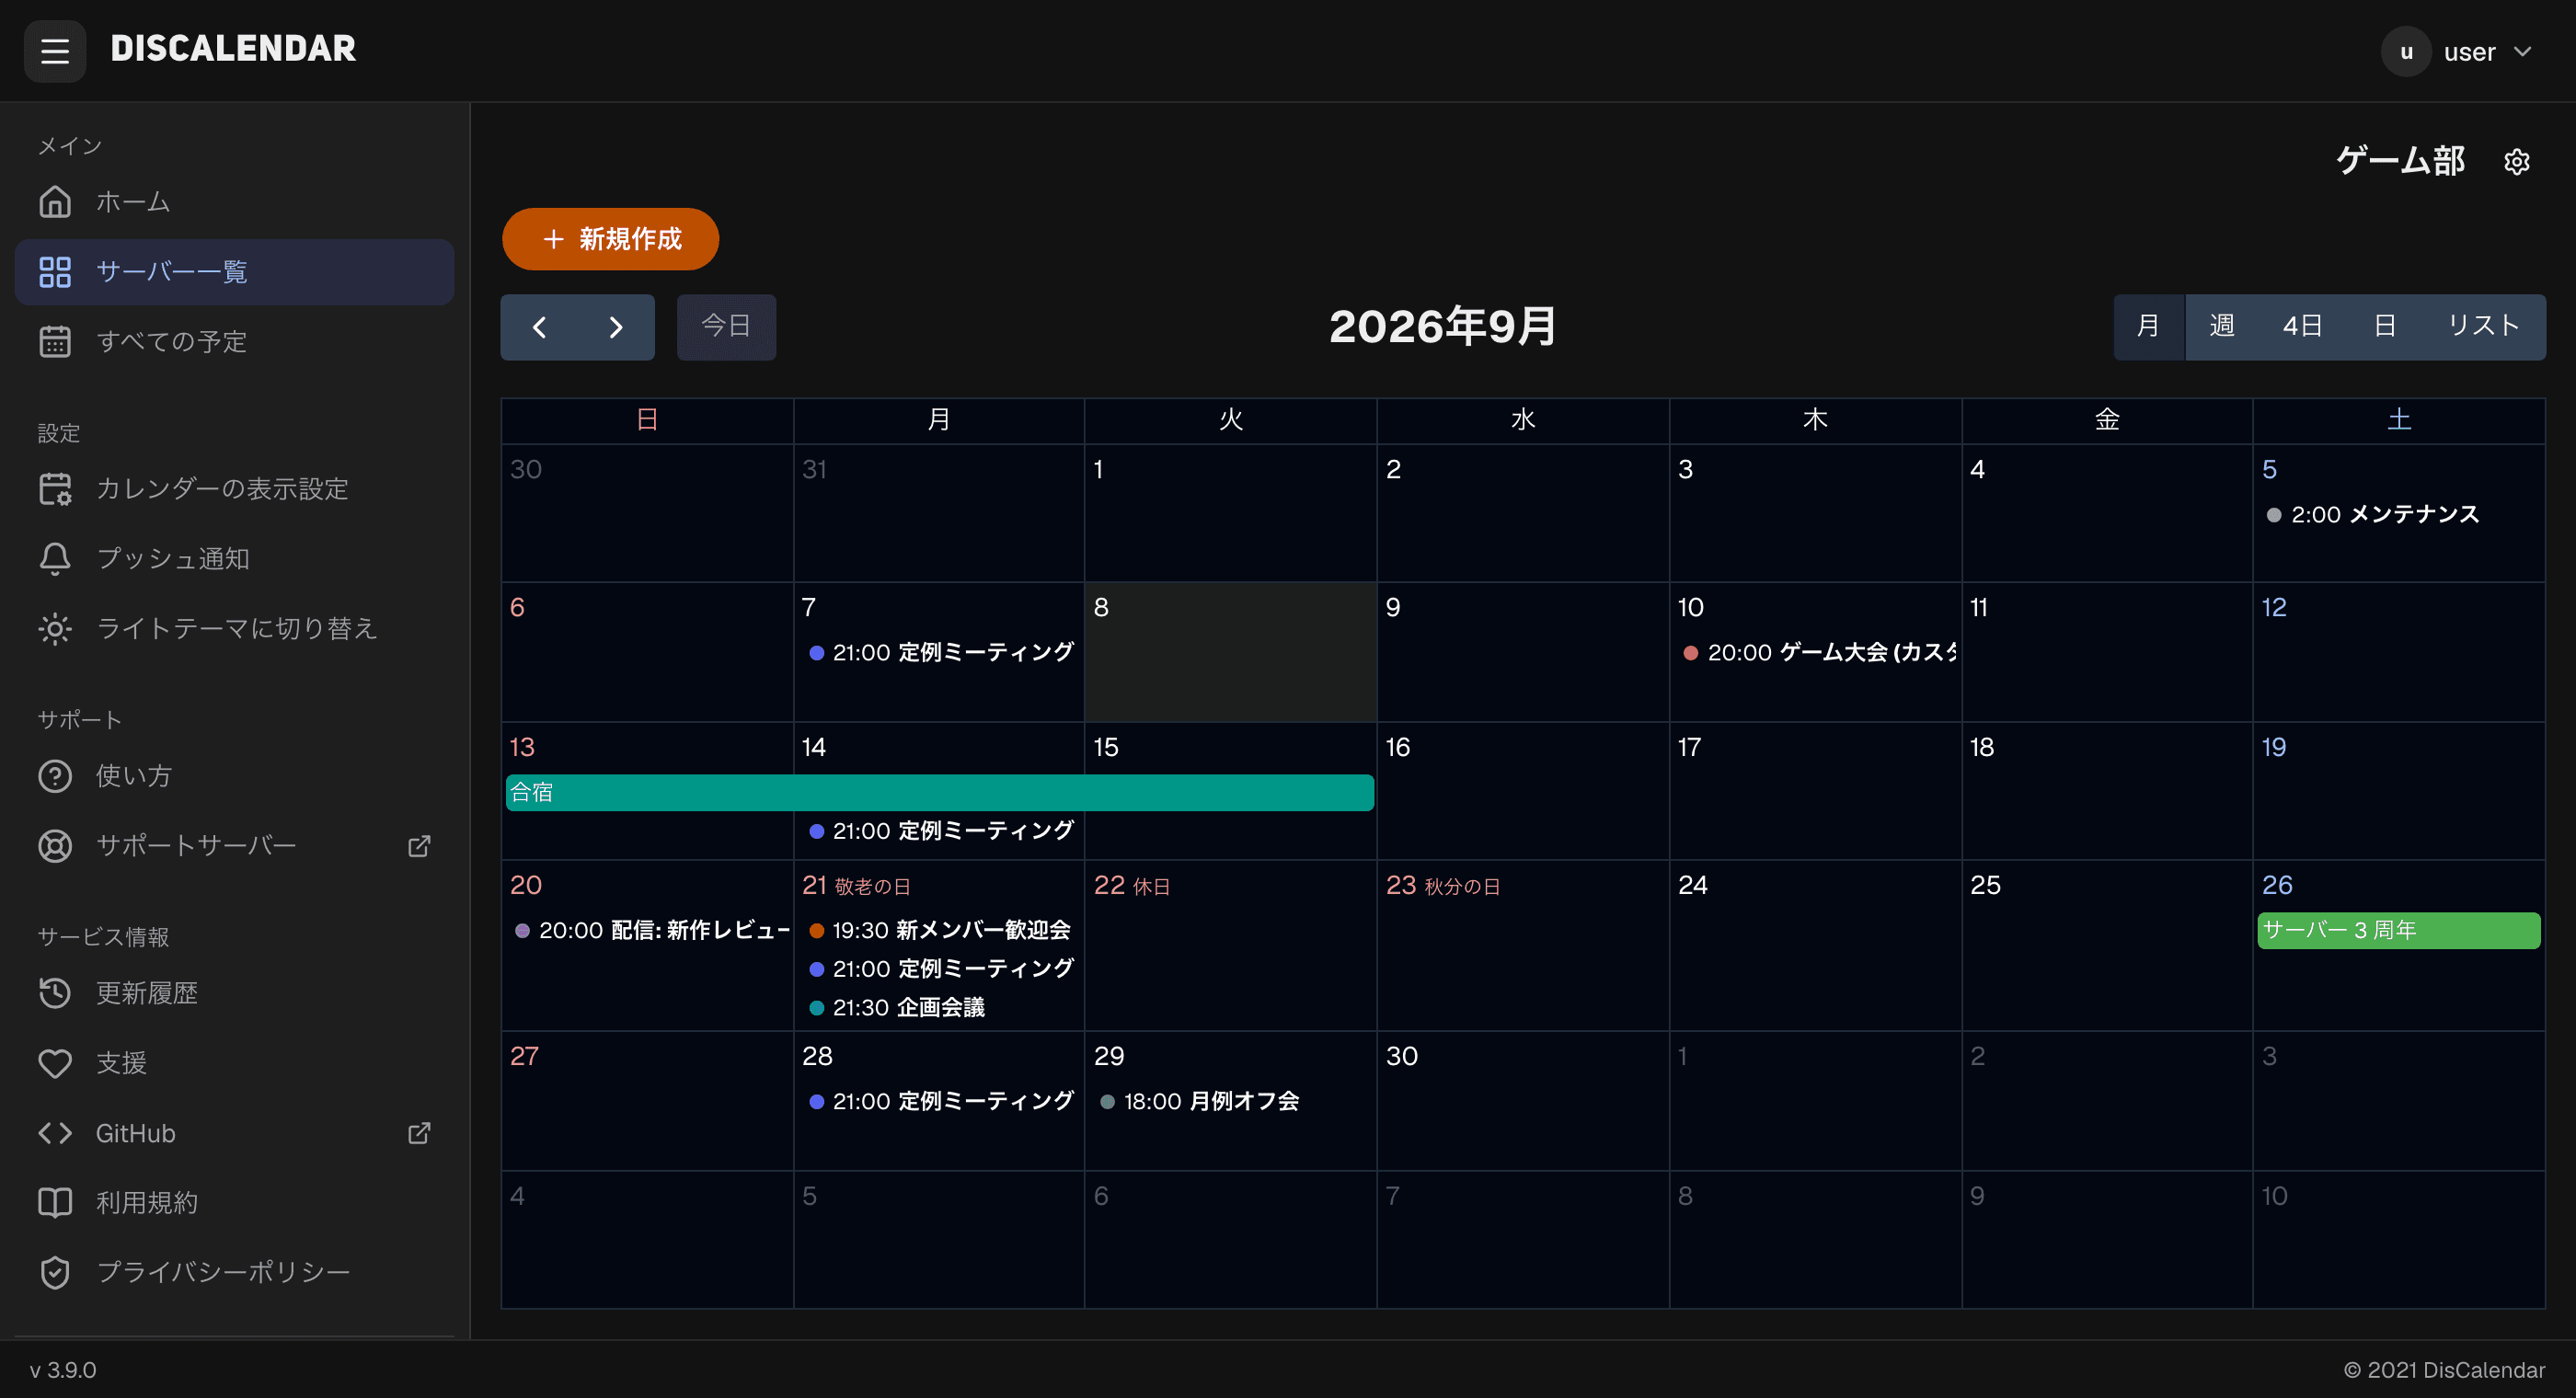Click the 利用規約 book icon
The image size is (2576, 1398).
click(55, 1202)
